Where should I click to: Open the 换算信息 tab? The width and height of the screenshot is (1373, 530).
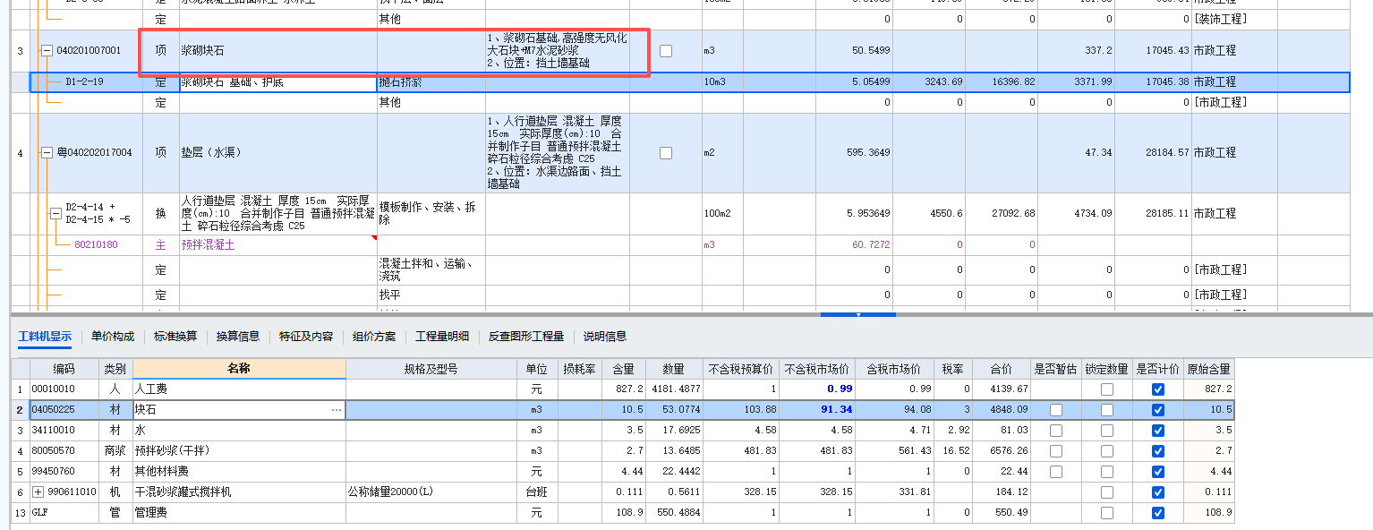click(238, 337)
